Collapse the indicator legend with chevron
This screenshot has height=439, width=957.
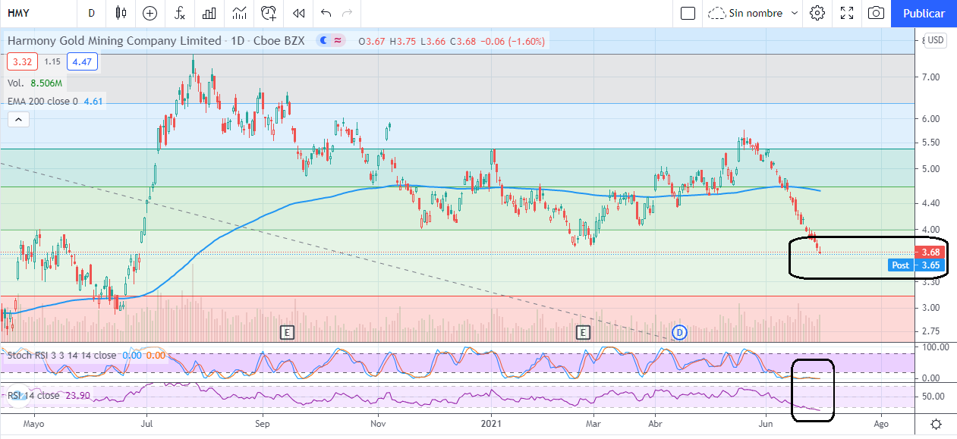pos(18,118)
